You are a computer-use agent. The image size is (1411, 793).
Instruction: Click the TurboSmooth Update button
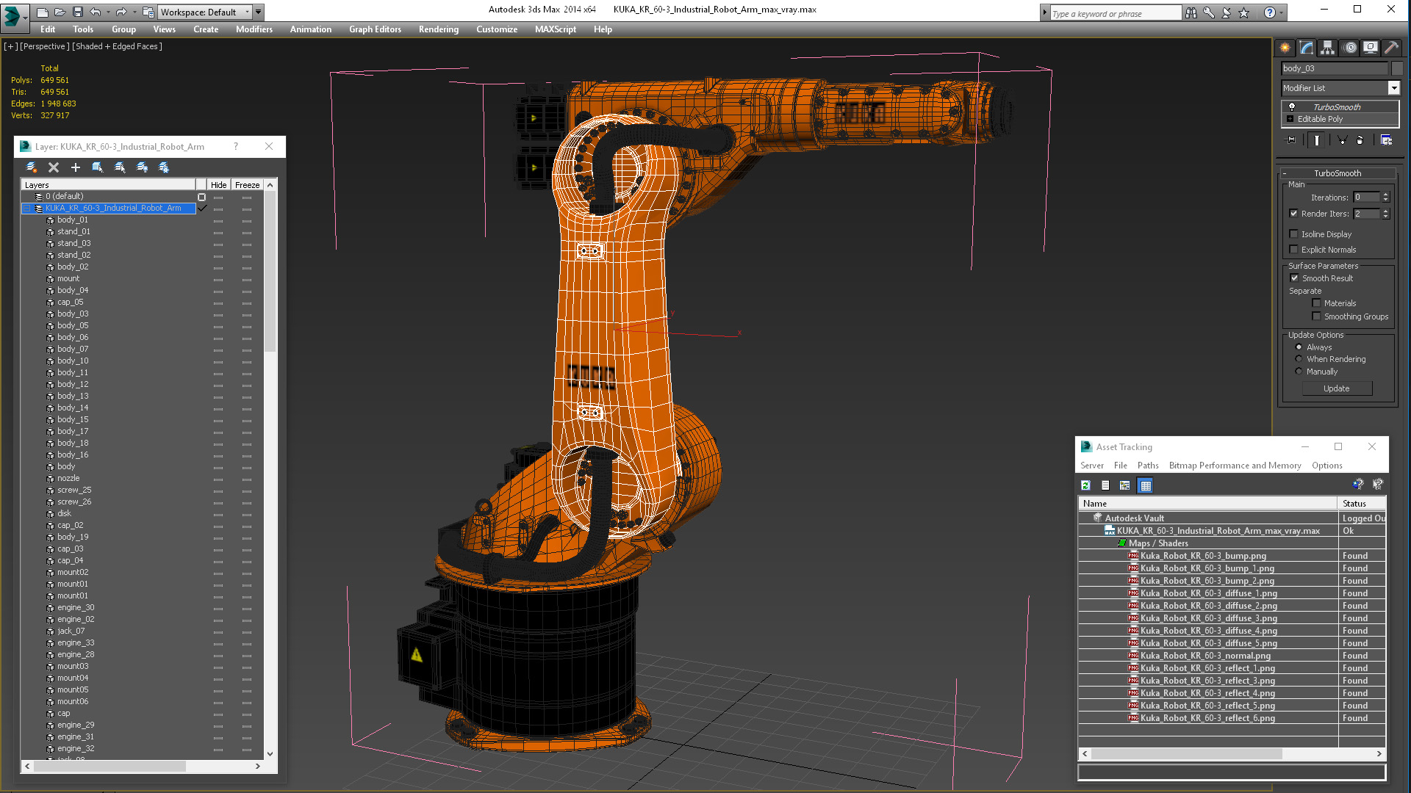tap(1337, 388)
